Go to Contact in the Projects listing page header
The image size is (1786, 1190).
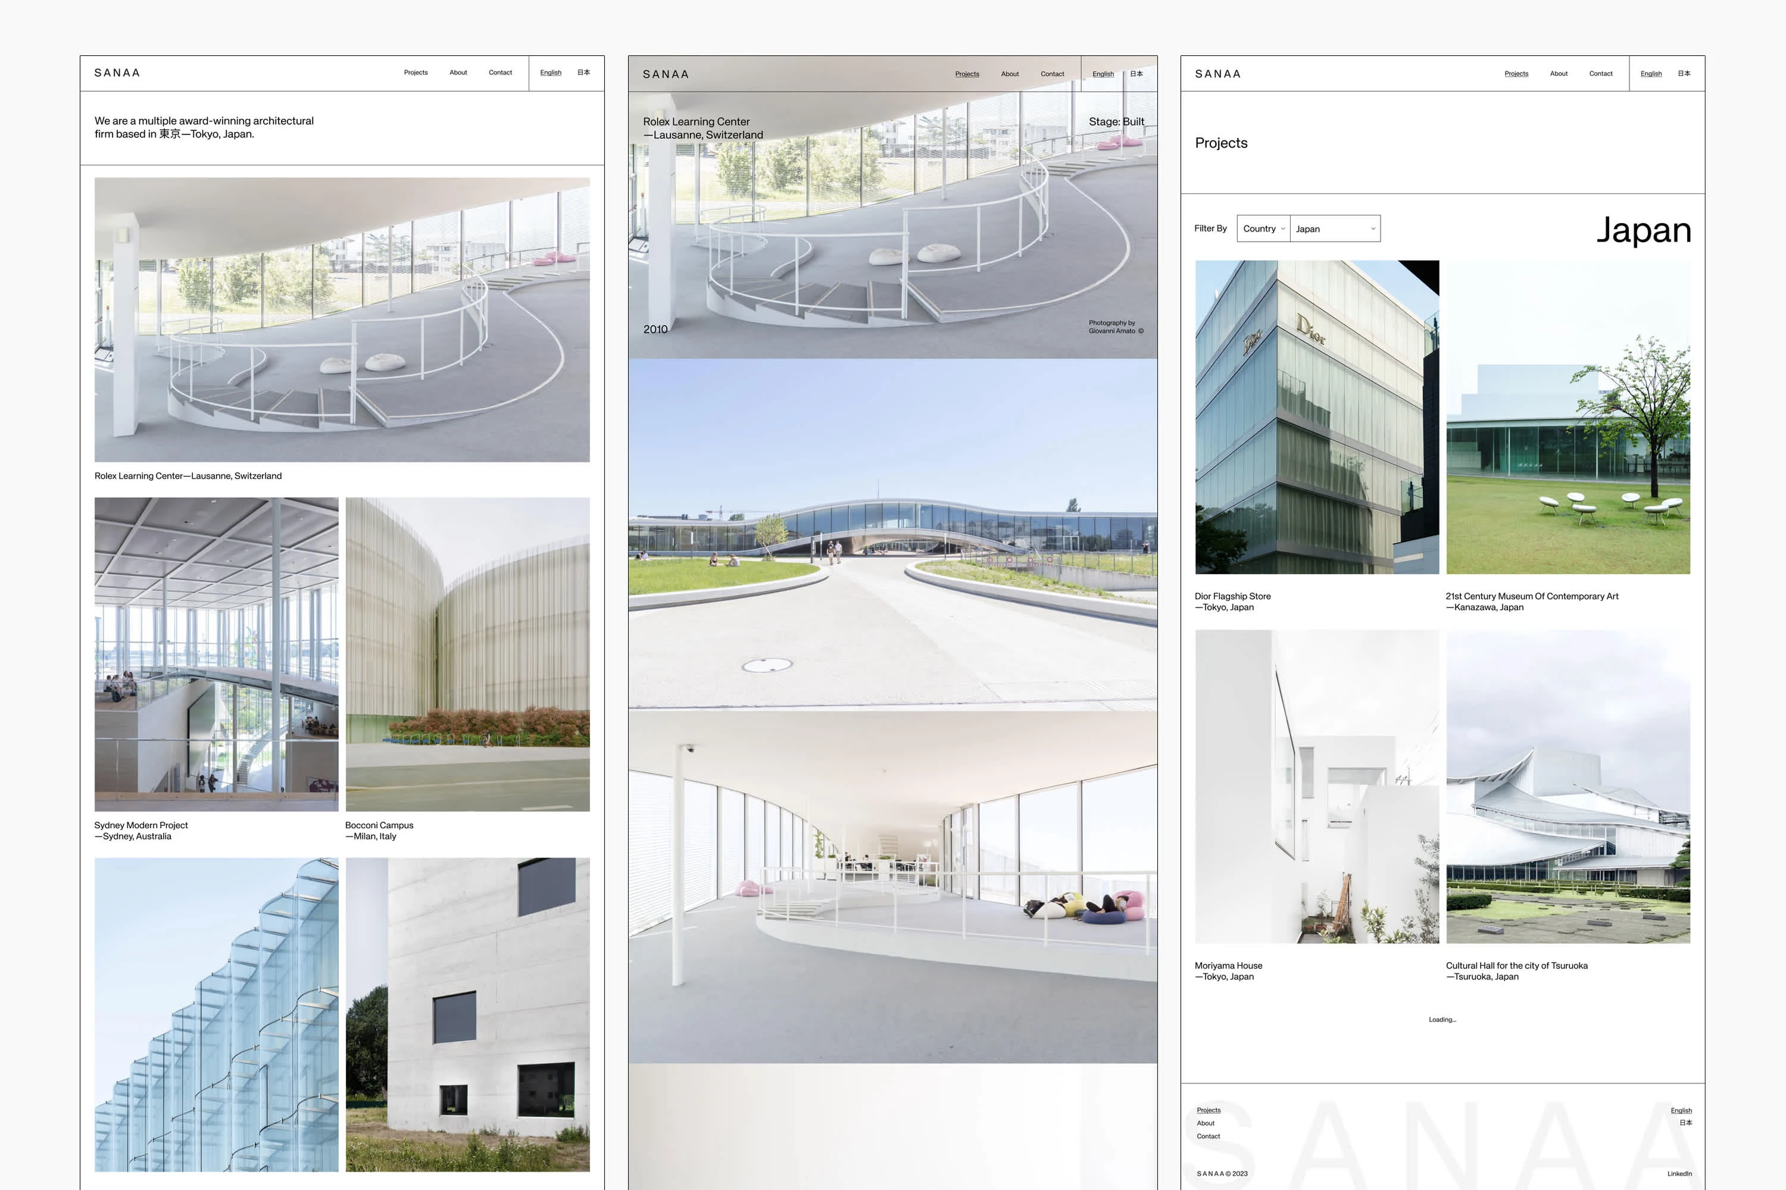pos(1600,74)
